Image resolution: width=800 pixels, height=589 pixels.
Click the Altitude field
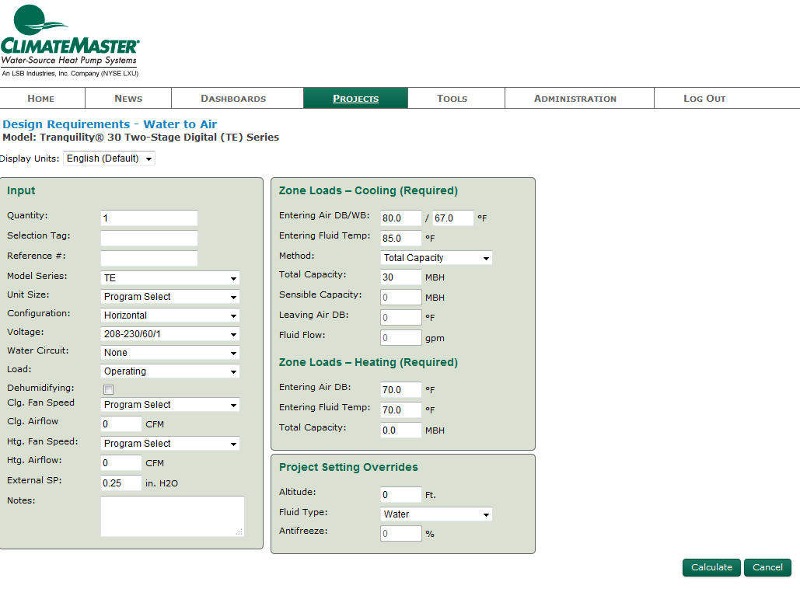pyautogui.click(x=401, y=495)
